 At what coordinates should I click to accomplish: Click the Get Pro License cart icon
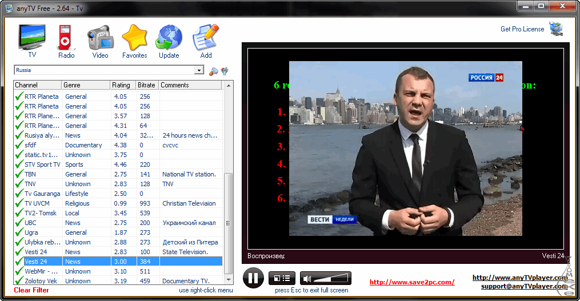(x=556, y=29)
